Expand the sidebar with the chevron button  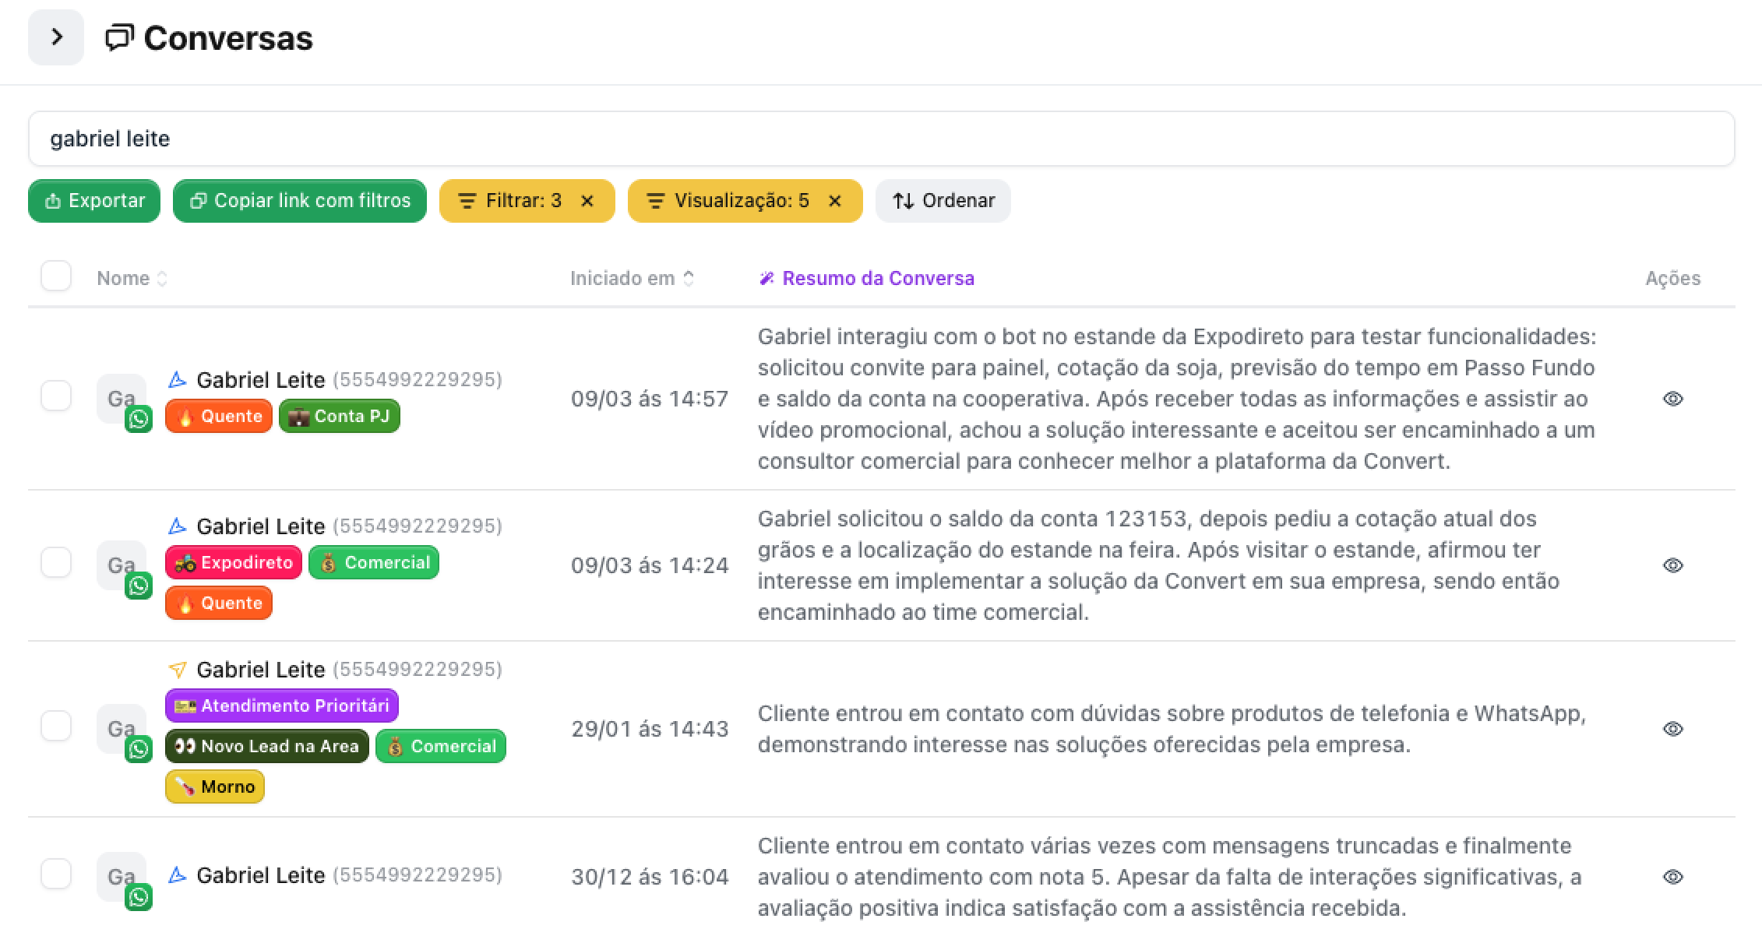pos(56,37)
